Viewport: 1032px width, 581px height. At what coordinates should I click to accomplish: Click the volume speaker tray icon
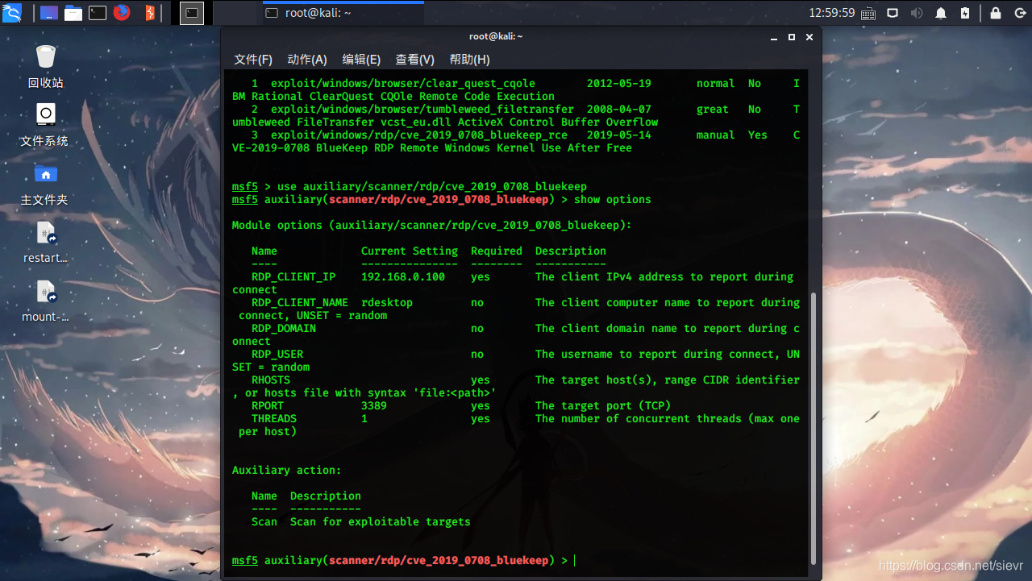point(917,13)
